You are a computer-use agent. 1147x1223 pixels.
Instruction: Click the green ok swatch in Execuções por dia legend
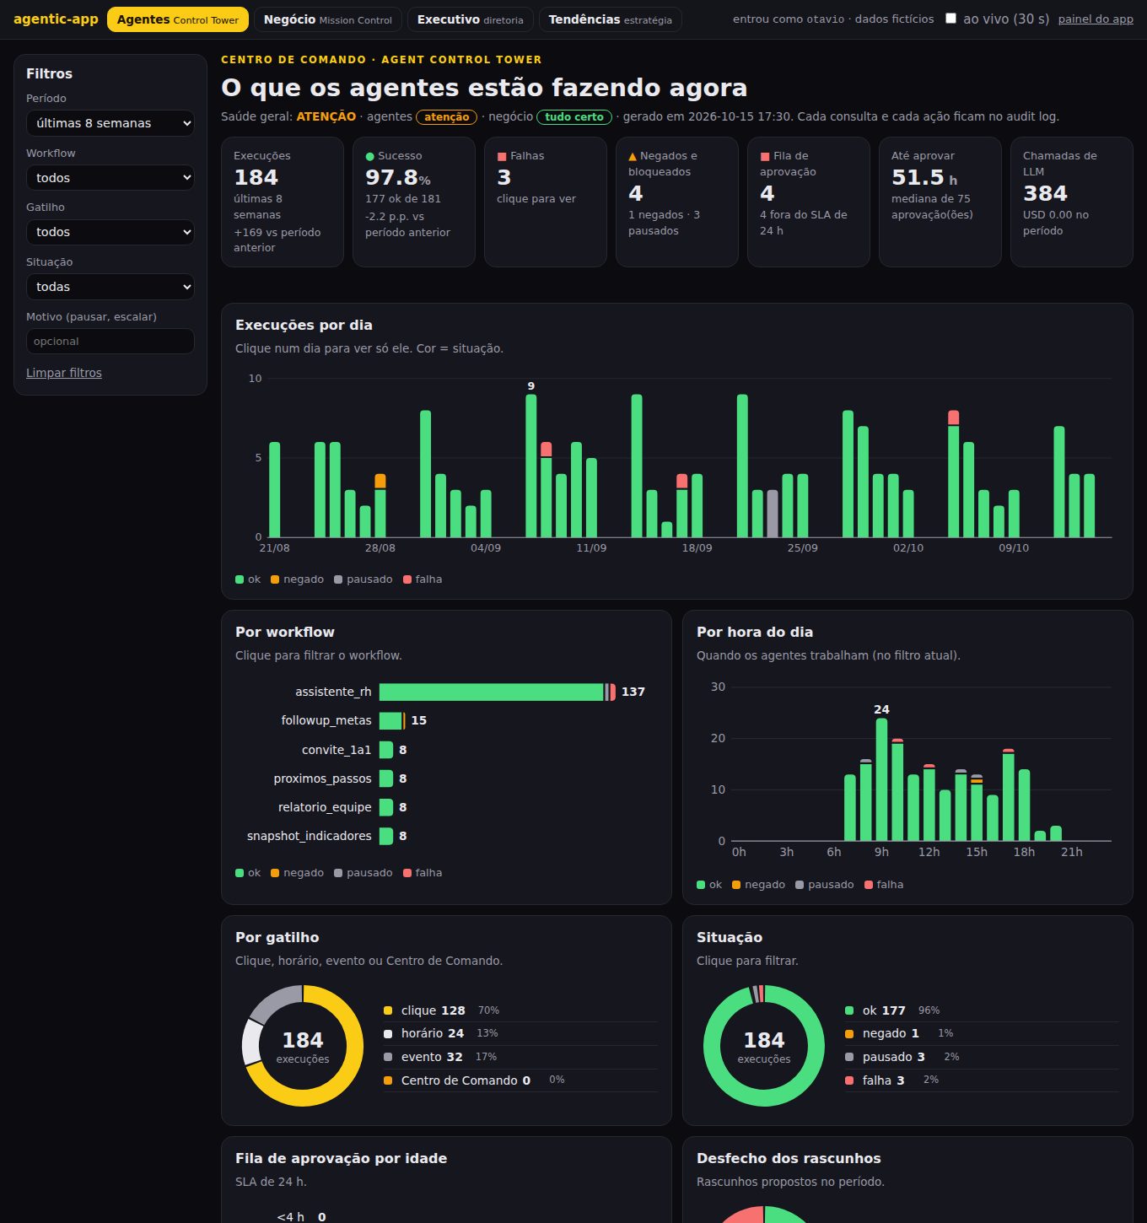240,579
